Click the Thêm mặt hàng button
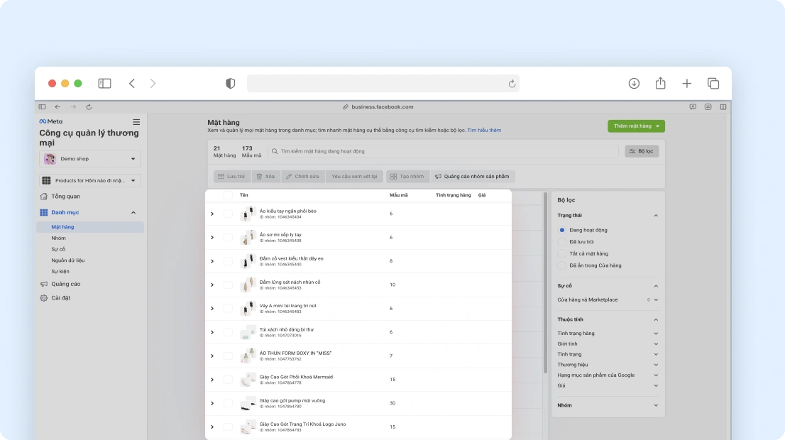This screenshot has width=785, height=440. 637,126
